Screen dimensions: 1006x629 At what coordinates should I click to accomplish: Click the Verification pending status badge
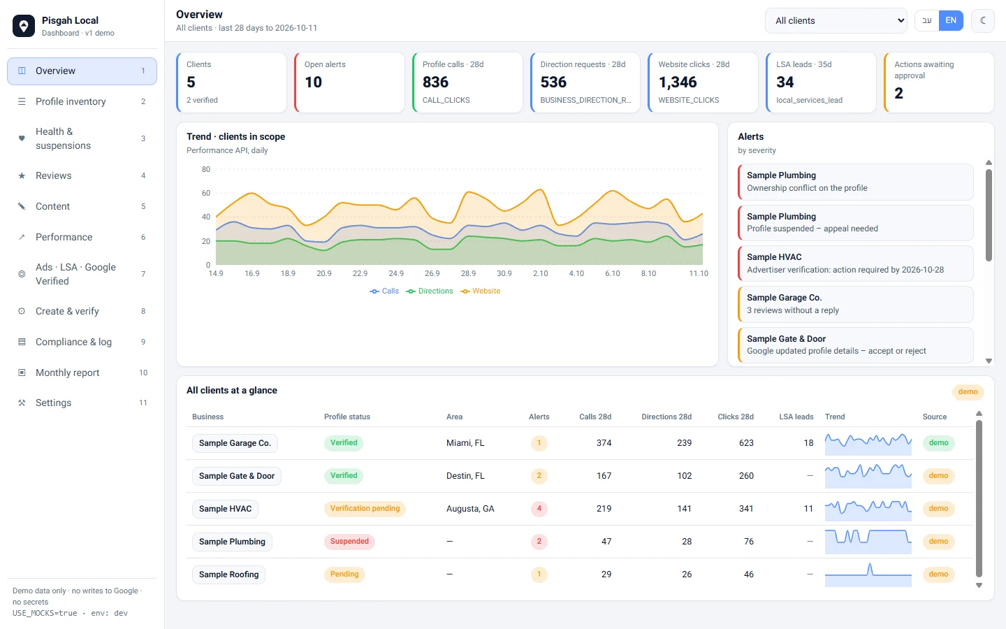365,509
